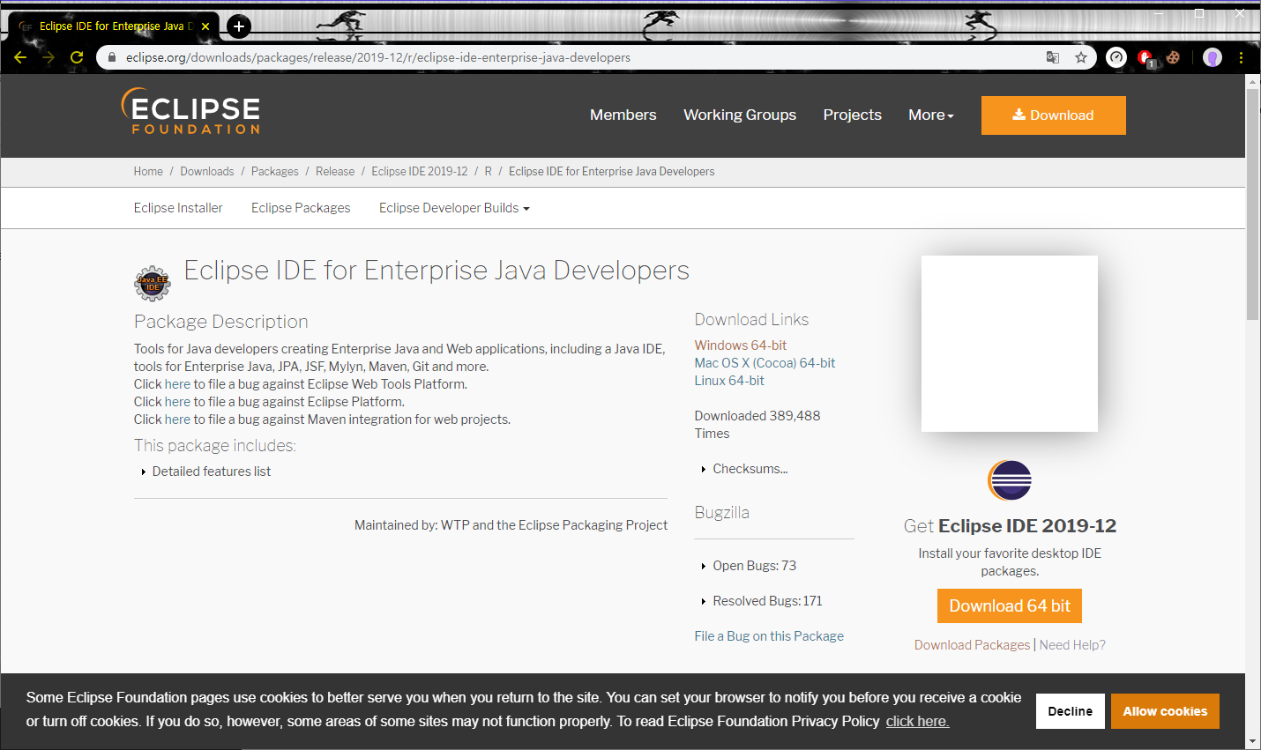
Task: Download the Linux 64-bit package
Action: [729, 381]
